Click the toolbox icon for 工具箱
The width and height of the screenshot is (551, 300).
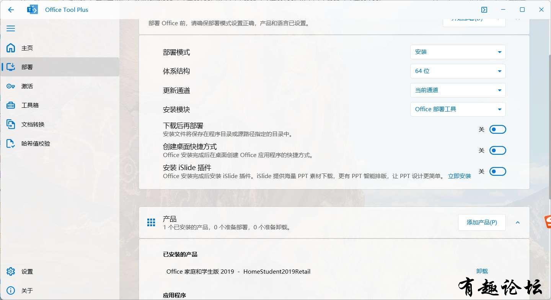click(x=11, y=105)
